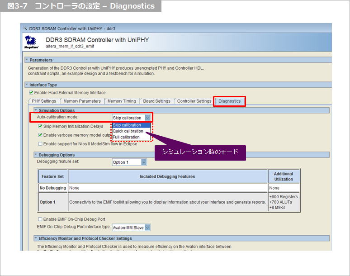Collapse Efficiency Monitor and Protocol Checker Settings
Viewport: 350px width, 276px height.
(x=36, y=238)
